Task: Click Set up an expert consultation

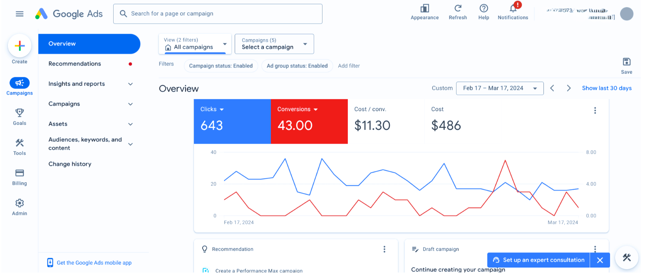Action: point(539,260)
